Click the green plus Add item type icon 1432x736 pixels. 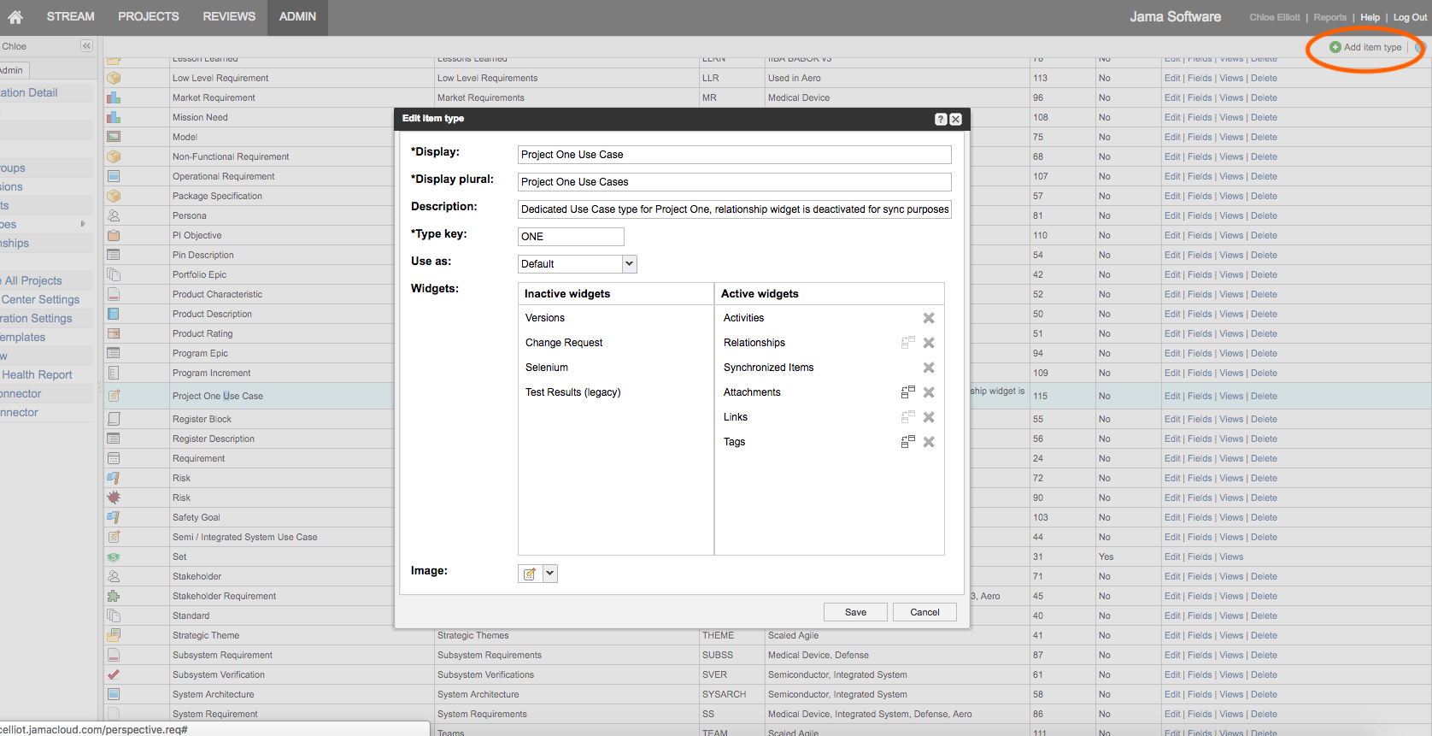1335,47
